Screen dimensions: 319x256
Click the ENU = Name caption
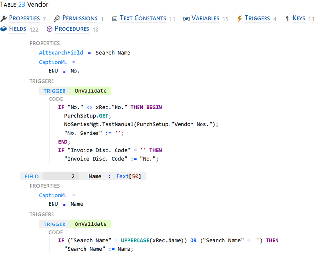click(66, 204)
